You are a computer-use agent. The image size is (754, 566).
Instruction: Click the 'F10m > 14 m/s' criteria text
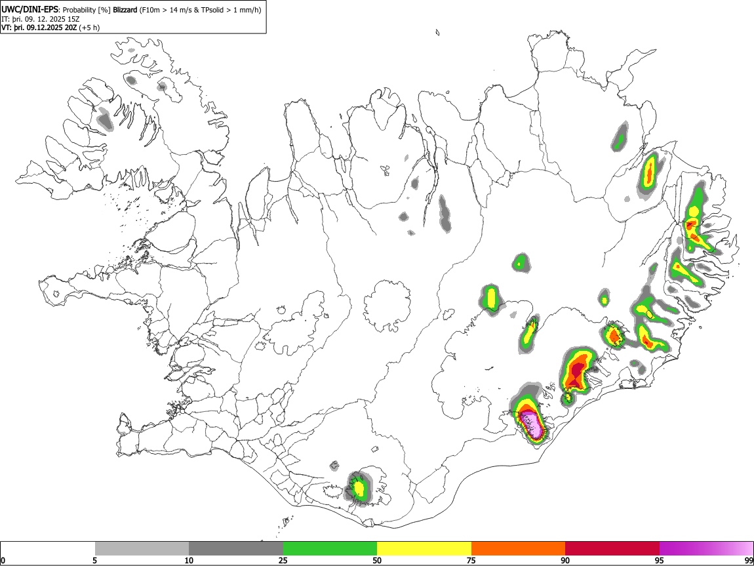(167, 10)
